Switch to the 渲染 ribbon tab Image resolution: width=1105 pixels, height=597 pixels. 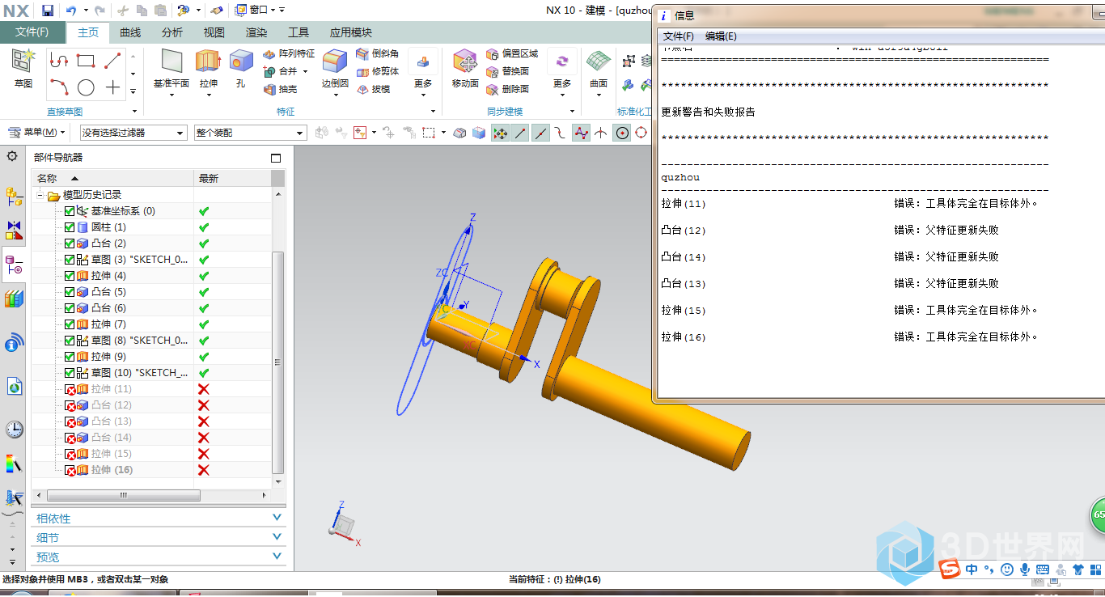tap(256, 32)
